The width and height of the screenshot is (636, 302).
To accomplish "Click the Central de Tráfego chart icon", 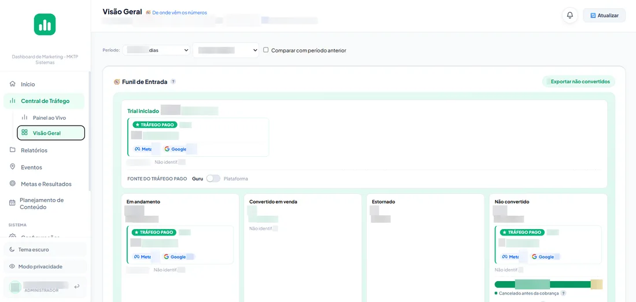I will pyautogui.click(x=13, y=101).
